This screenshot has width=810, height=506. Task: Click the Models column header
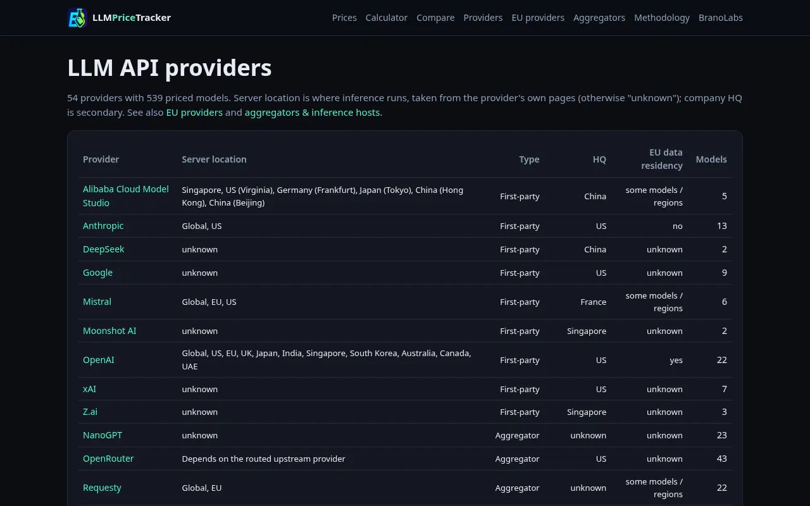[711, 159]
